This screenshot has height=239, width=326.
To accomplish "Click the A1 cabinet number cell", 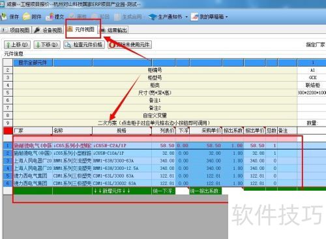I will (x=312, y=70).
